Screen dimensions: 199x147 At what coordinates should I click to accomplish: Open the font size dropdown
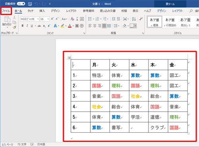(x=48, y=19)
